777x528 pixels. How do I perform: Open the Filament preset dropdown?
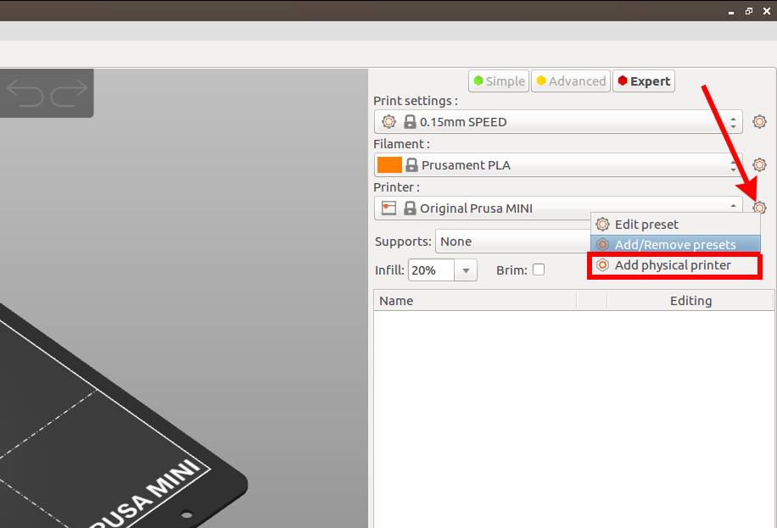tap(558, 165)
